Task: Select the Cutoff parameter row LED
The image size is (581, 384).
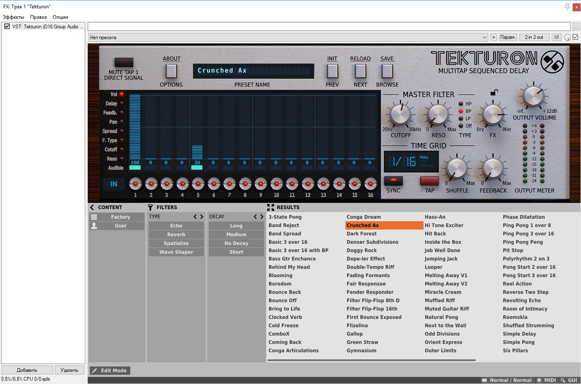Action: [x=122, y=149]
